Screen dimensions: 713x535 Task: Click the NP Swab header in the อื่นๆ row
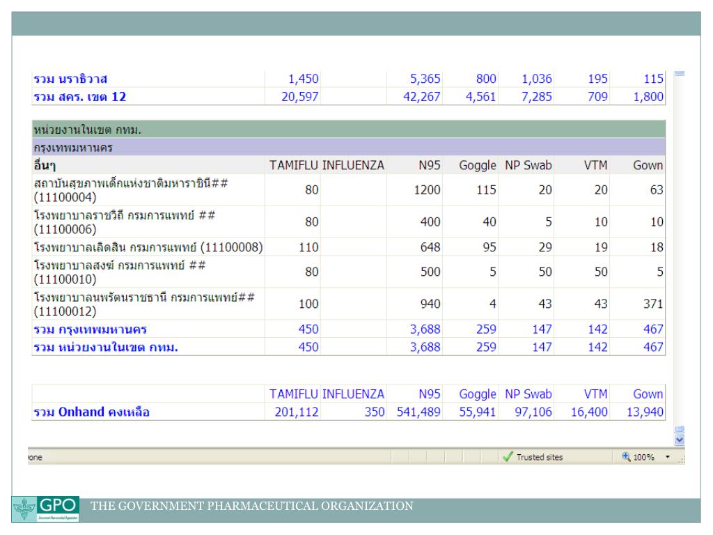[528, 165]
